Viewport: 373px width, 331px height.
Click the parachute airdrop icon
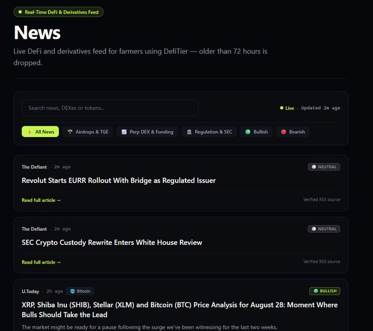[70, 132]
